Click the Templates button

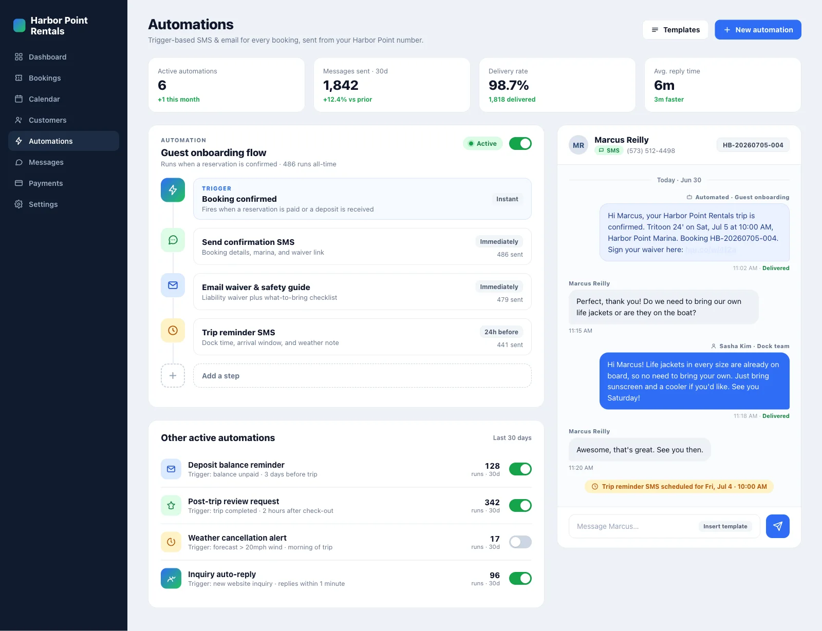[x=675, y=30]
